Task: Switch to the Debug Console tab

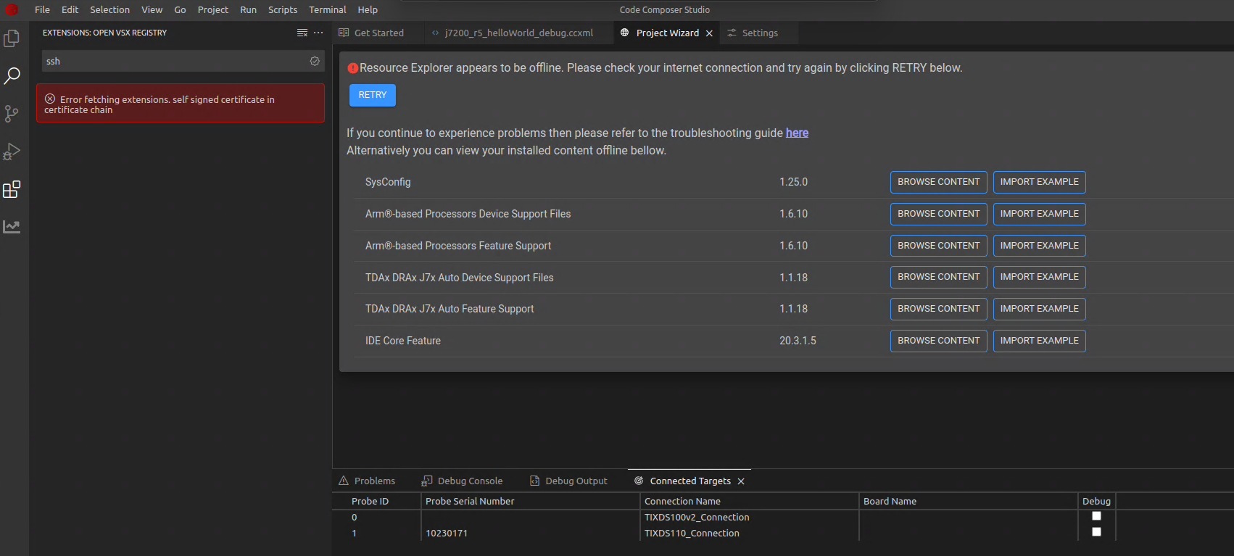Action: pos(462,481)
